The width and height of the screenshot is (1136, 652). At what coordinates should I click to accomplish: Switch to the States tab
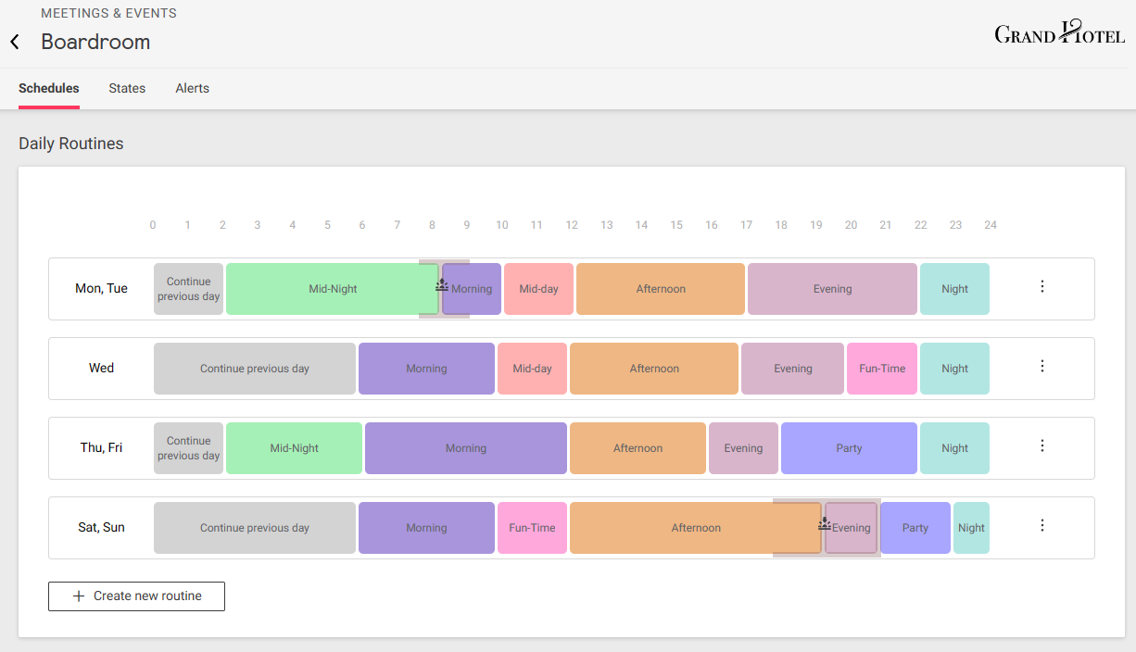127,88
